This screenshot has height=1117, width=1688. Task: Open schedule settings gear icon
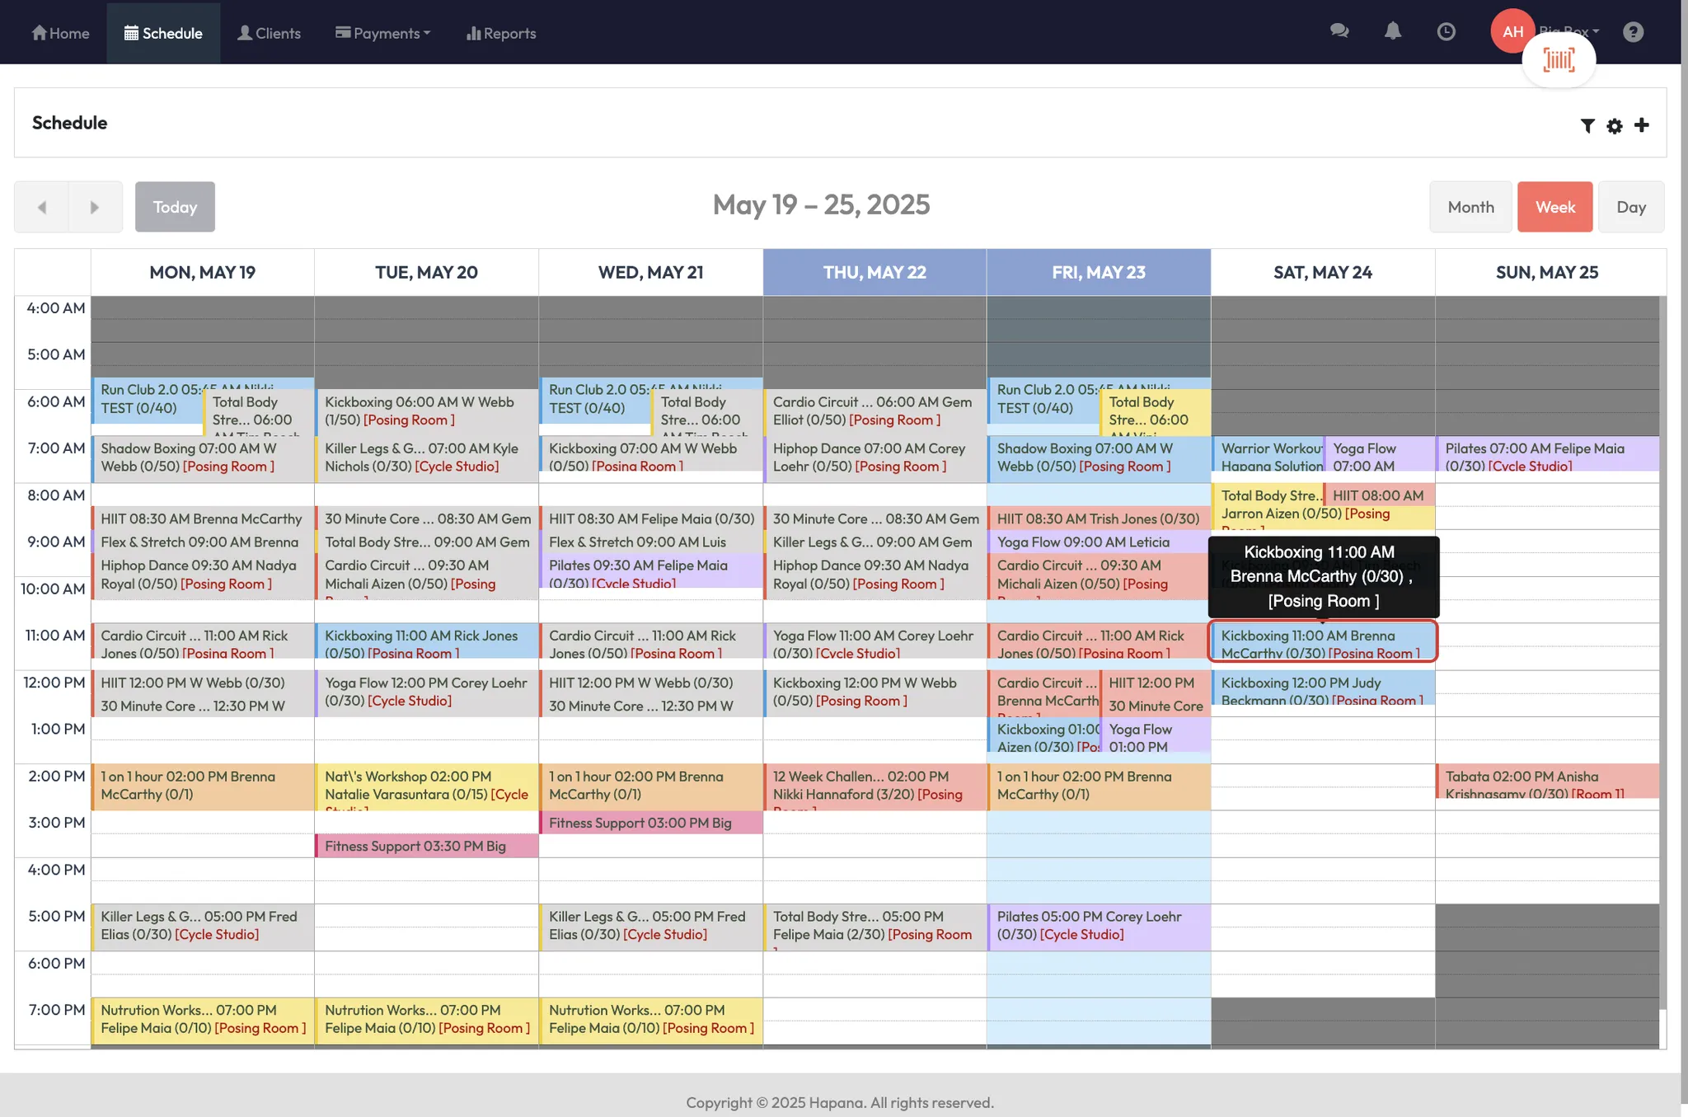[x=1615, y=125]
